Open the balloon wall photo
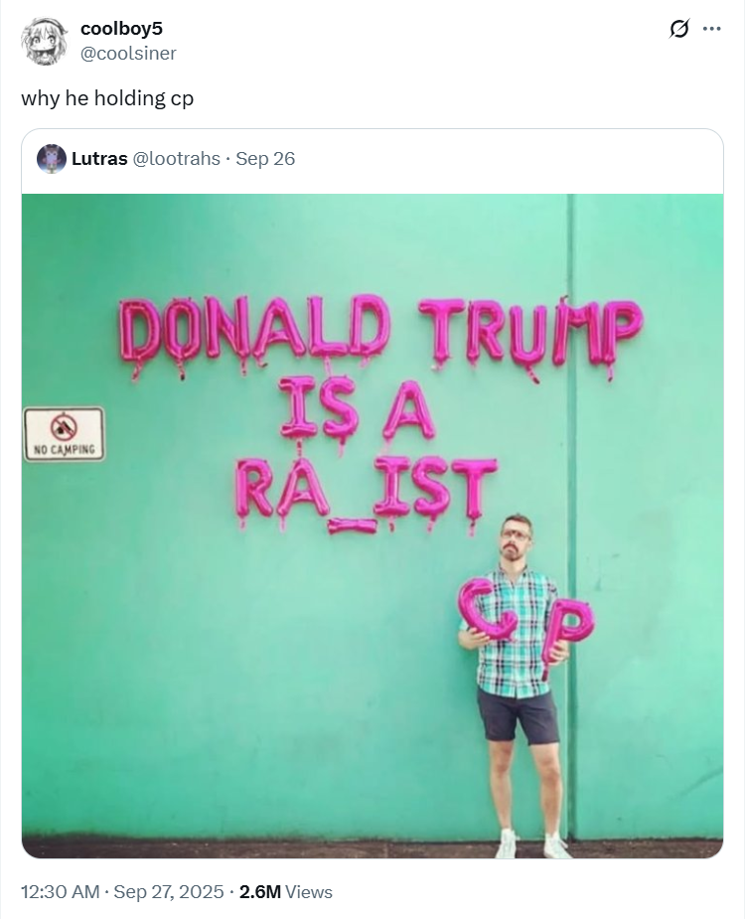745x919 pixels. tap(372, 526)
